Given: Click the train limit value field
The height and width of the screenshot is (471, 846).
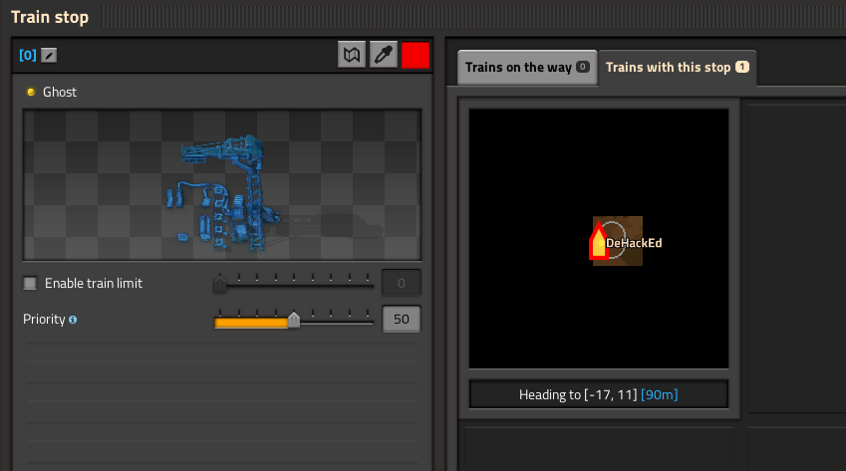Looking at the screenshot, I should [x=402, y=283].
